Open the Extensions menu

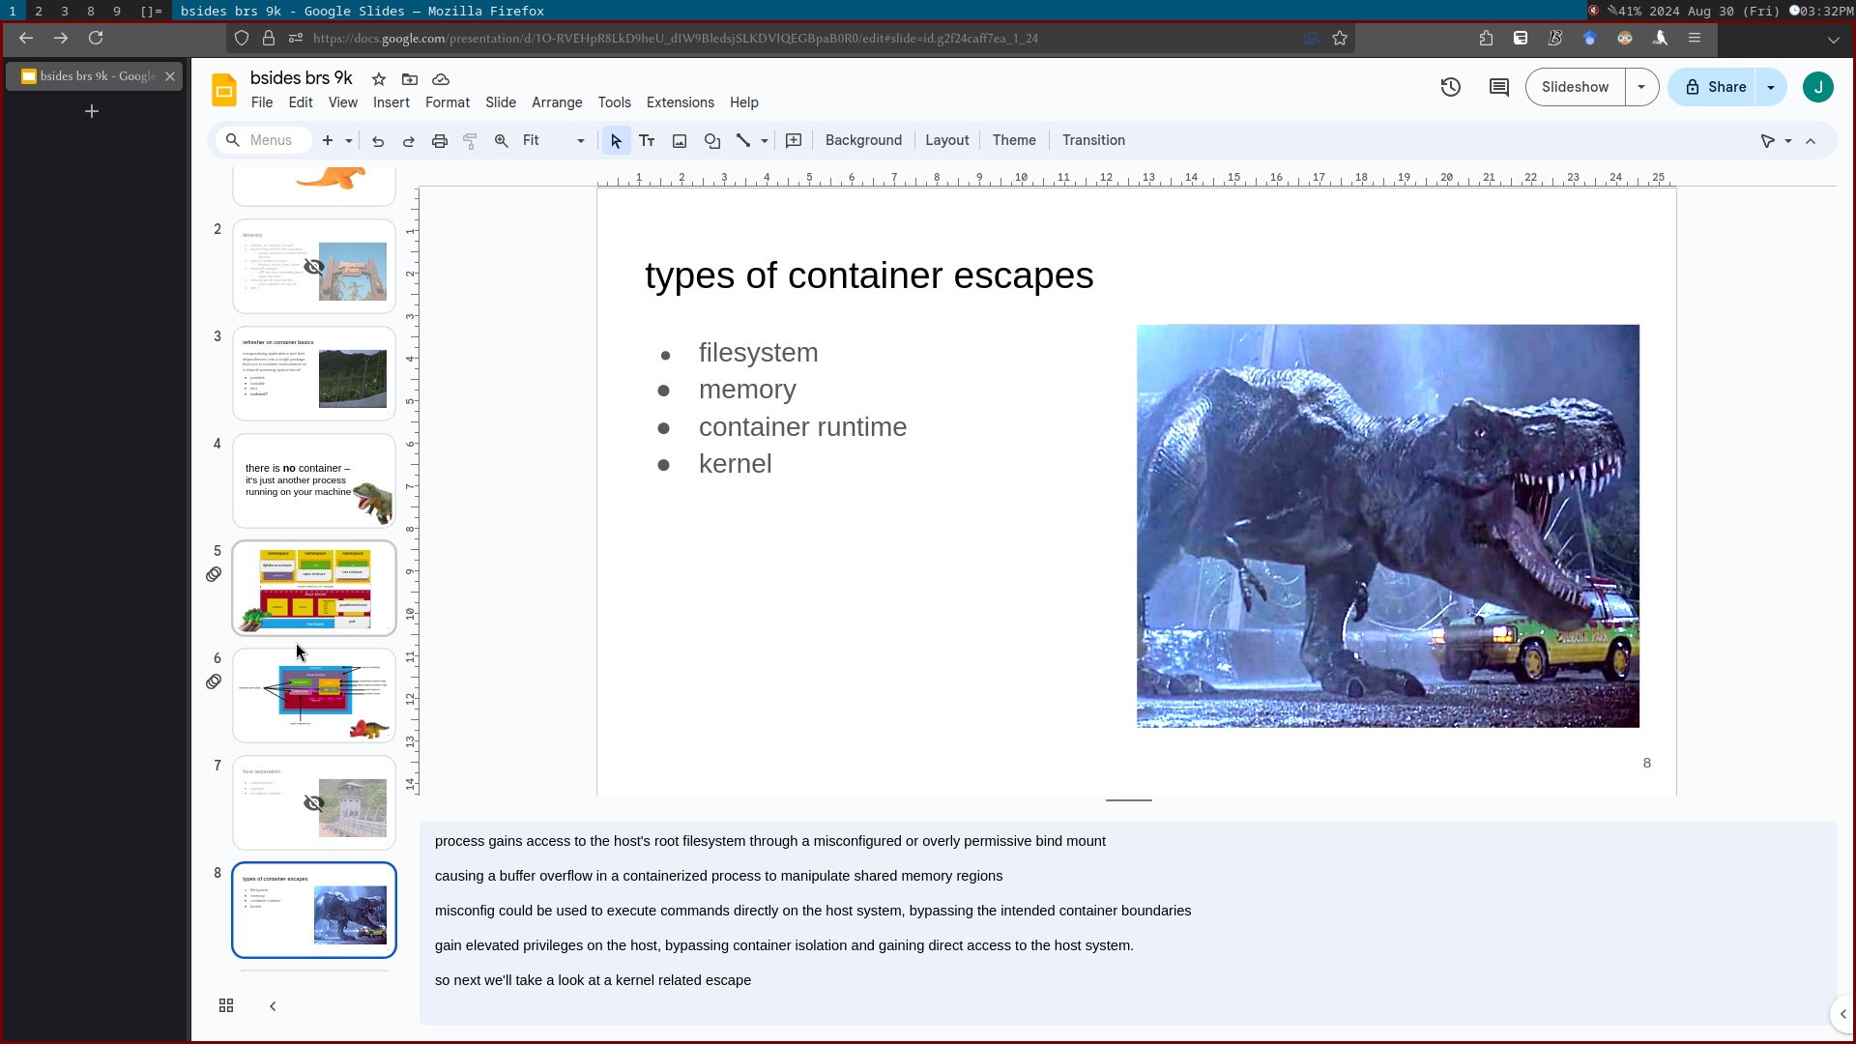[x=680, y=102]
